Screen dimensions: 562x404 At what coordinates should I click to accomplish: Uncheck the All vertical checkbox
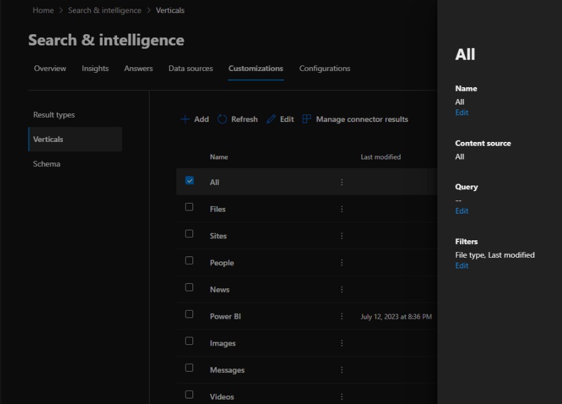[x=189, y=181]
